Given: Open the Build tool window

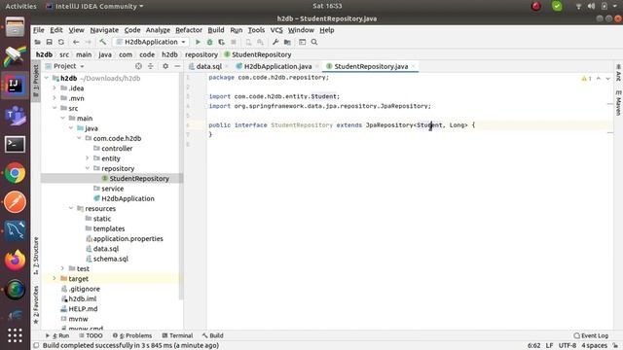Looking at the screenshot, I should point(212,335).
